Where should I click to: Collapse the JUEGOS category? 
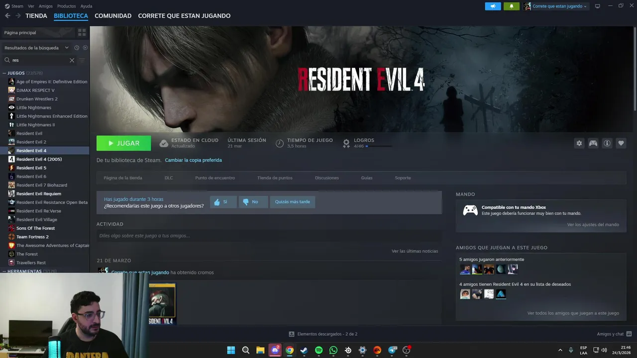click(x=4, y=73)
